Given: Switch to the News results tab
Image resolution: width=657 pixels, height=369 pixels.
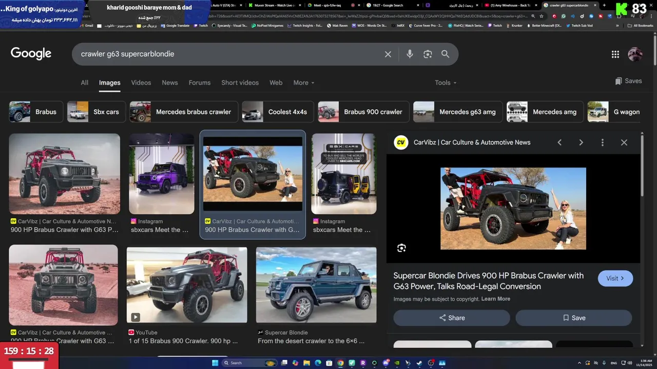Looking at the screenshot, I should [170, 83].
